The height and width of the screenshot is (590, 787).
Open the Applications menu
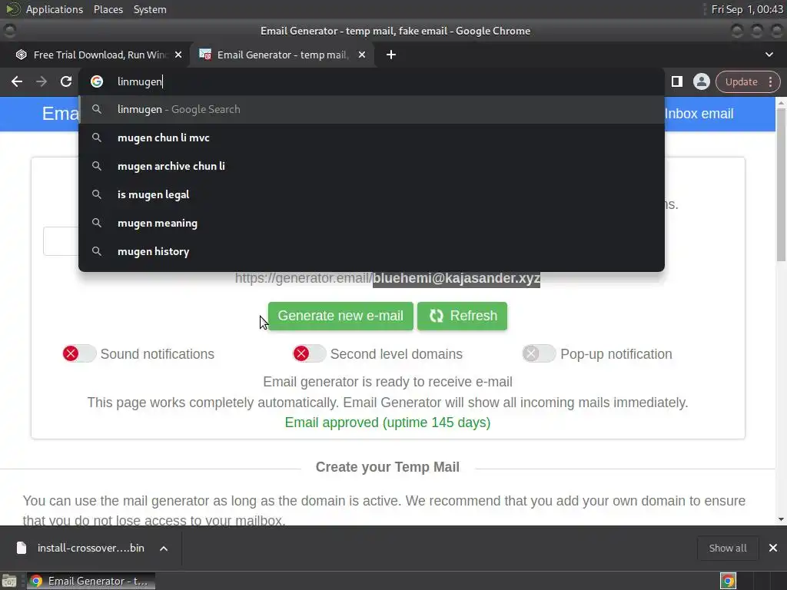[x=55, y=9]
